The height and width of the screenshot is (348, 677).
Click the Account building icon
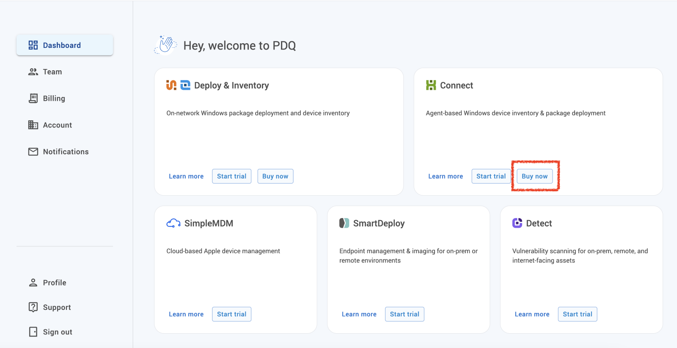33,125
